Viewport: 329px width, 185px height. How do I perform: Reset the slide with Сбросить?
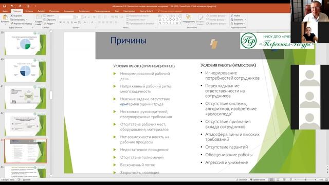(x=50, y=20)
